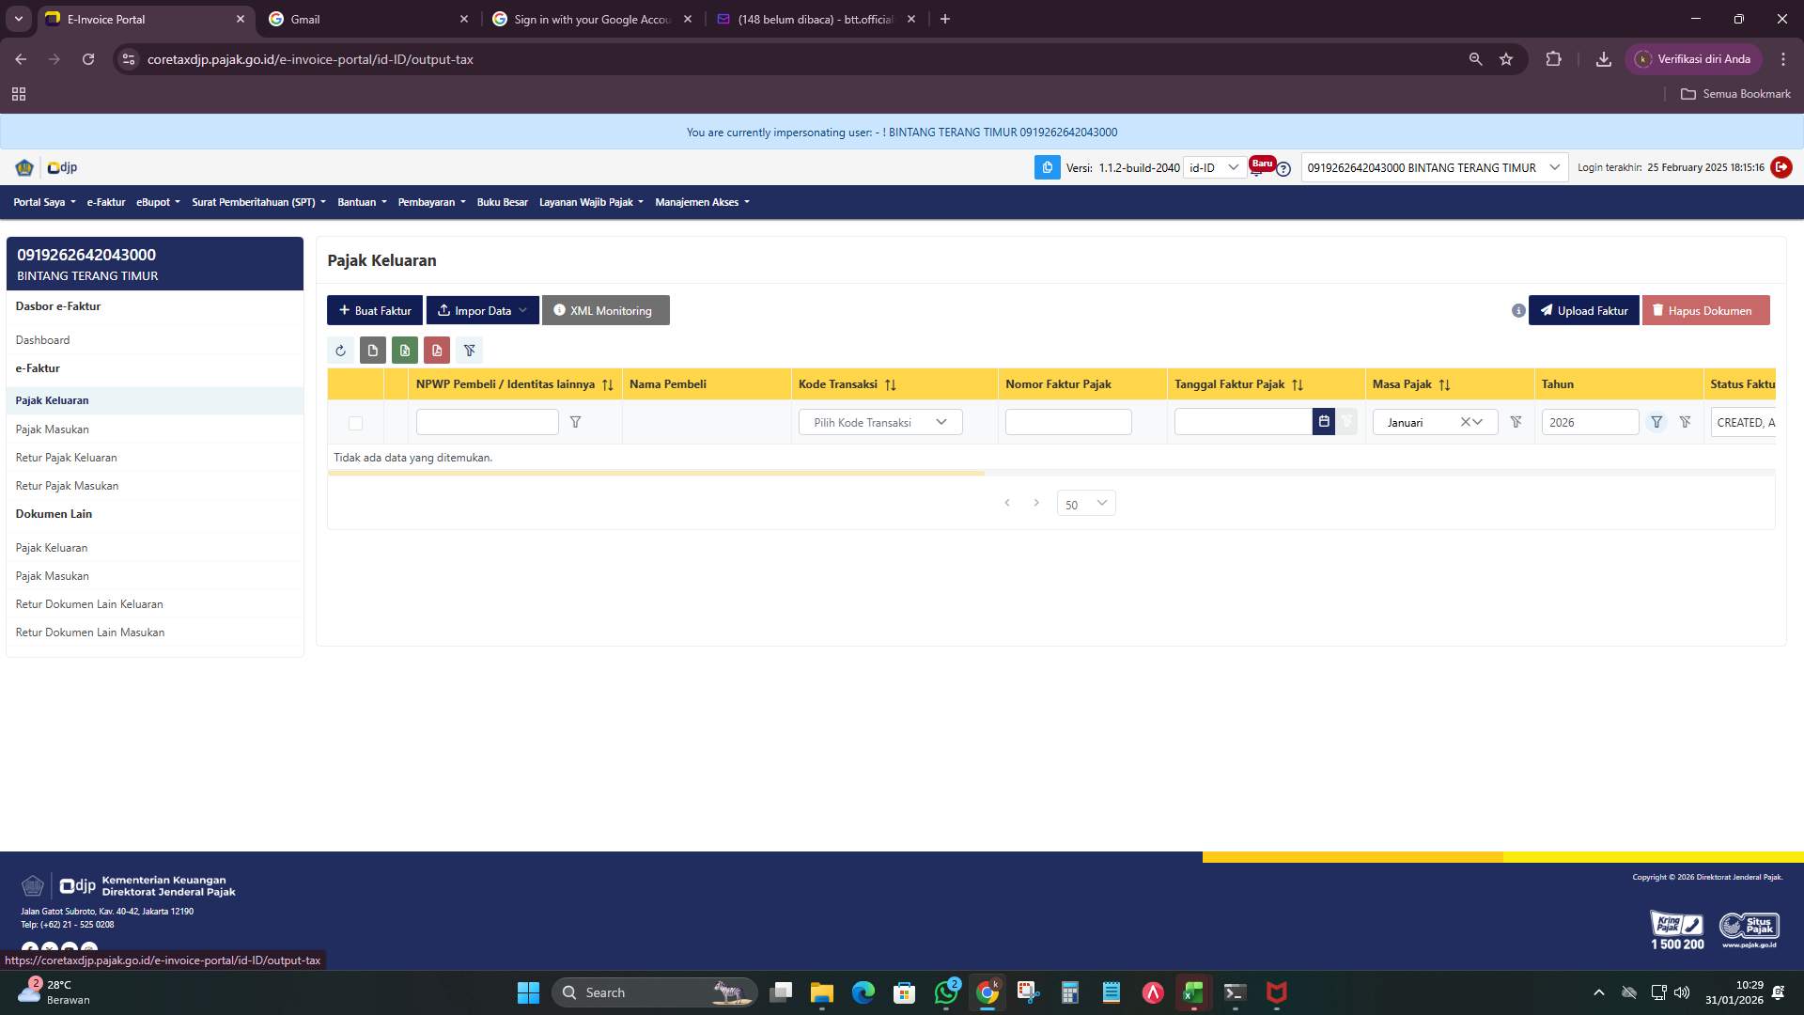Image resolution: width=1804 pixels, height=1015 pixels.
Task: Open the Pilih Kode Transaksi dropdown
Action: click(x=879, y=422)
